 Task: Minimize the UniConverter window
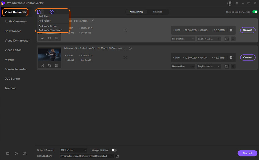coord(243,3)
